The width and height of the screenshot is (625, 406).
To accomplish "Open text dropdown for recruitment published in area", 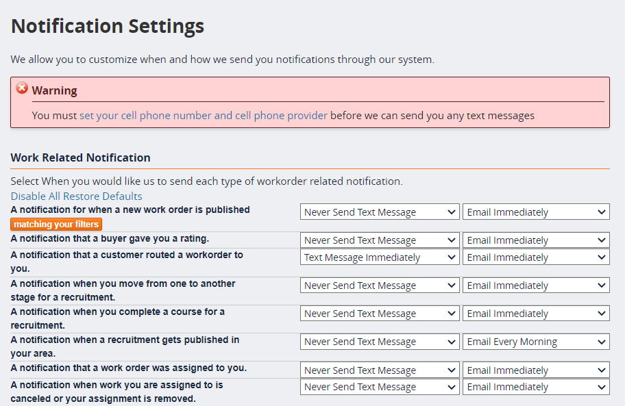I will [x=379, y=341].
